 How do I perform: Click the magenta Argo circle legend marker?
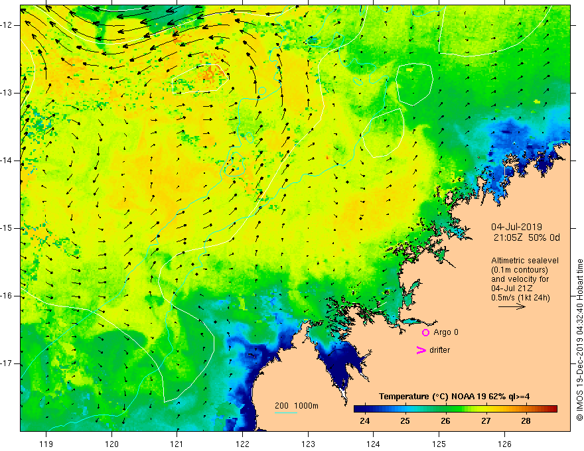(425, 333)
